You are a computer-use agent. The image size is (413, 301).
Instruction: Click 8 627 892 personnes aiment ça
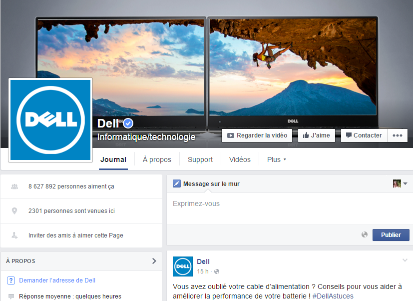71,186
